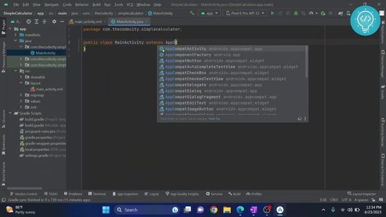This screenshot has width=386, height=217.
Task: Click the Sync Project with Gradle Files icon
Action: click(340, 13)
